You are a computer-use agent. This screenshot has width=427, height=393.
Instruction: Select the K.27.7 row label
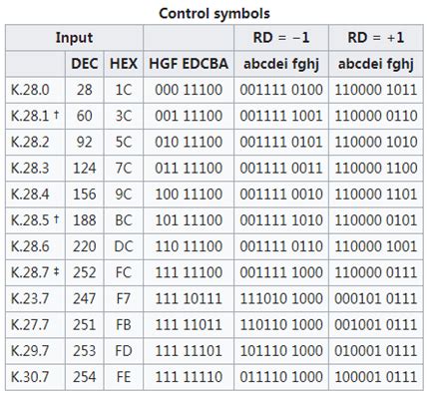pos(30,324)
